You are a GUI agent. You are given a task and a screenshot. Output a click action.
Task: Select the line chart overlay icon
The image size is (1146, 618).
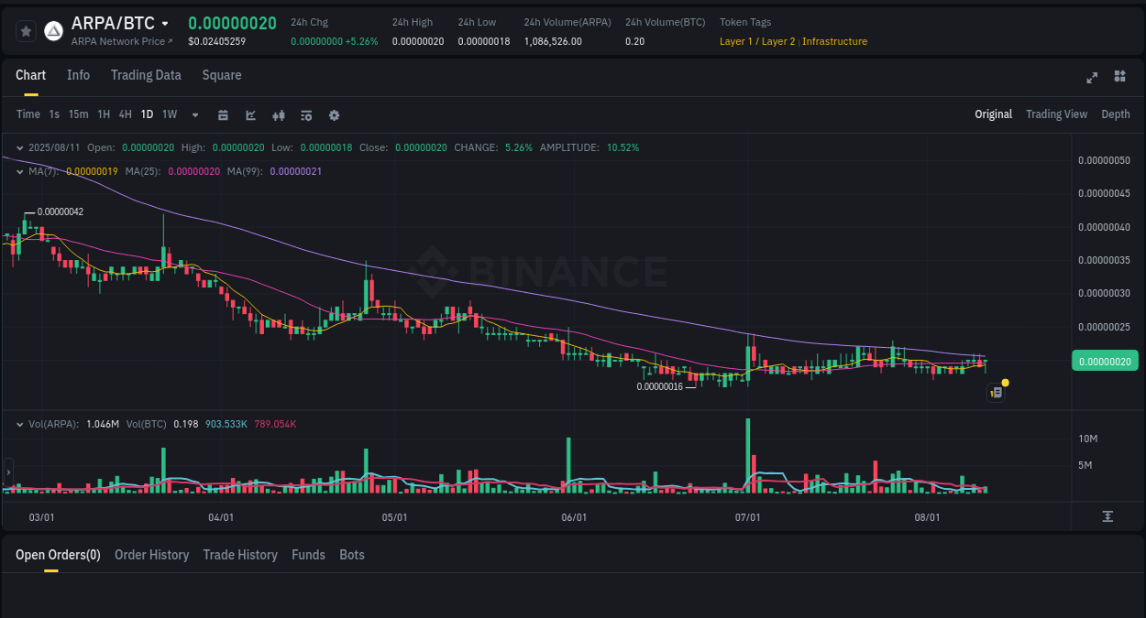249,114
